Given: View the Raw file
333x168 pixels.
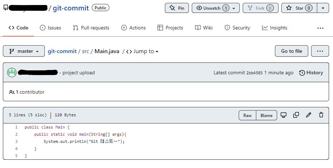Looking at the screenshot, I should [247, 115].
